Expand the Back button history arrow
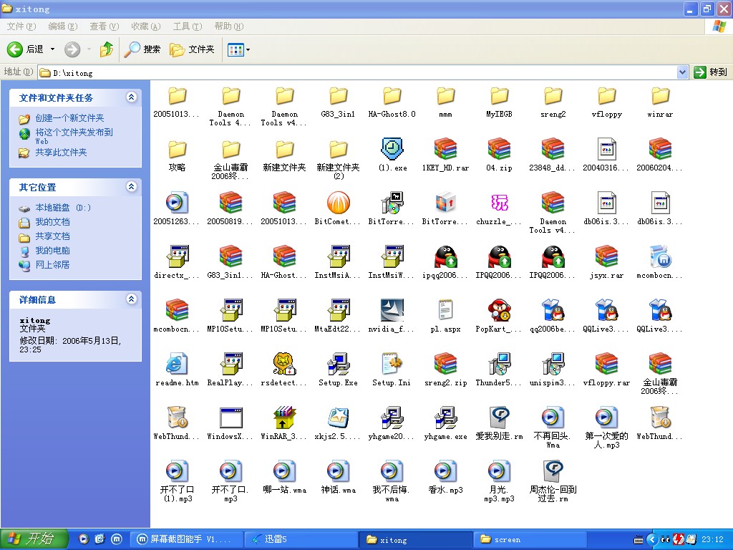Viewport: 733px width, 550px height. coord(52,49)
